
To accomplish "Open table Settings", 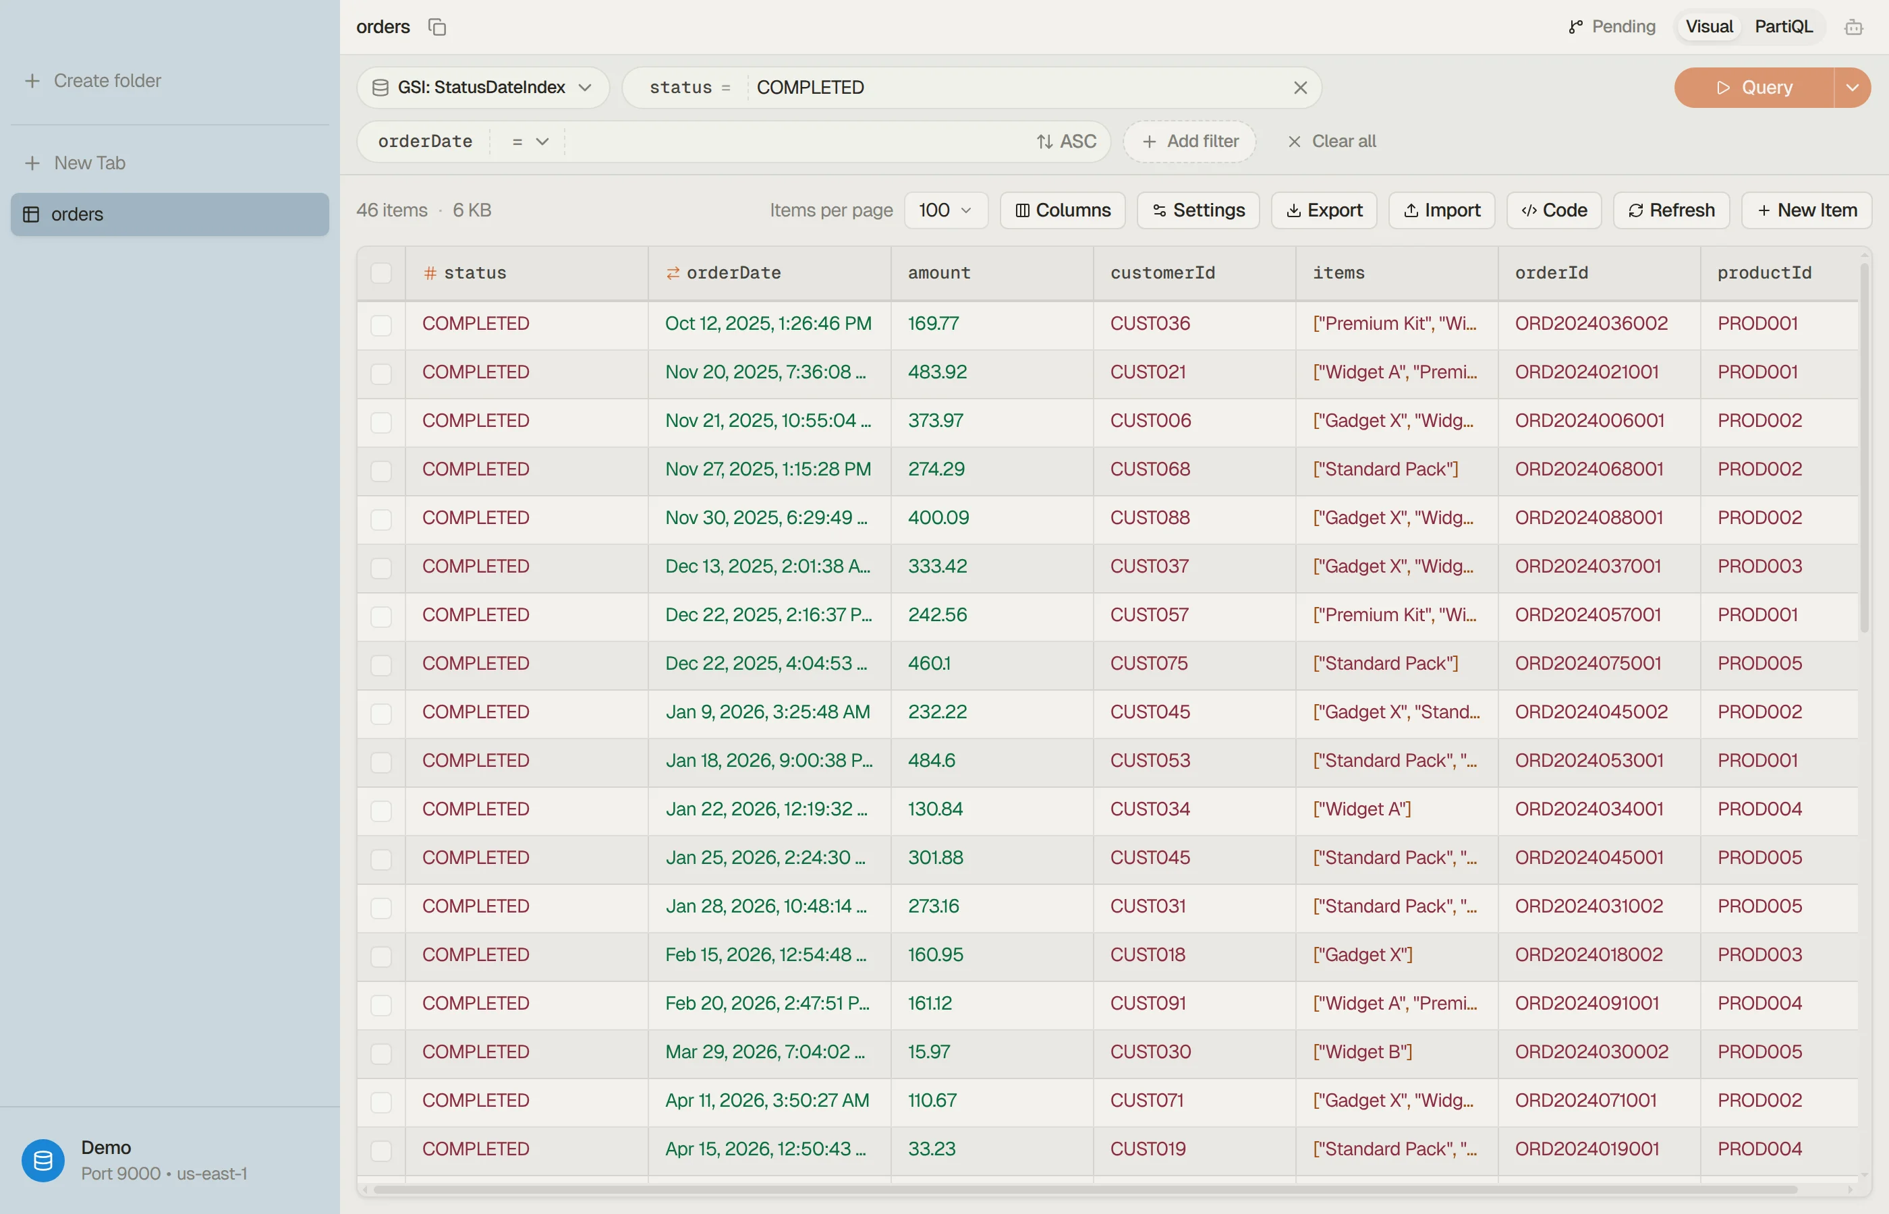I will click(1197, 210).
